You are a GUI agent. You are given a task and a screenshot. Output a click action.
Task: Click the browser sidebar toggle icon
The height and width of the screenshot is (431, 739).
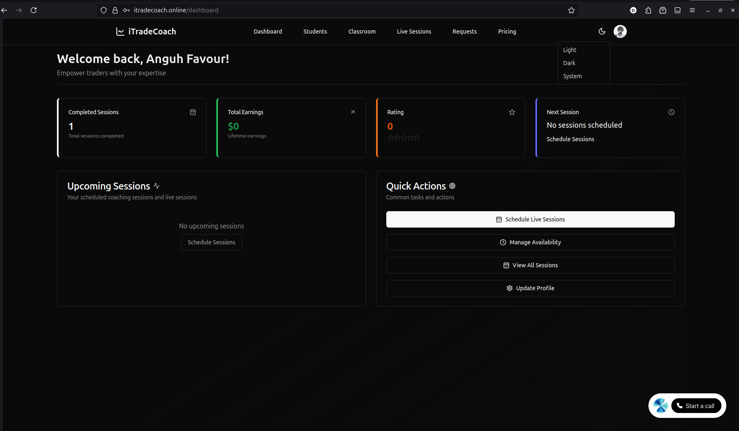(678, 10)
